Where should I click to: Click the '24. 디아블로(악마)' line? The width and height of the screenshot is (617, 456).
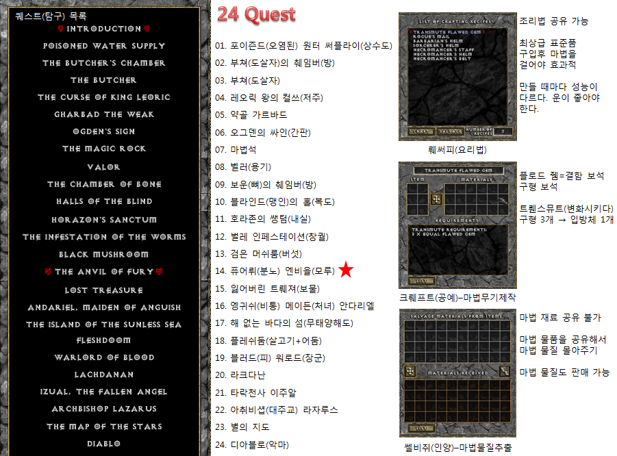coord(252,444)
